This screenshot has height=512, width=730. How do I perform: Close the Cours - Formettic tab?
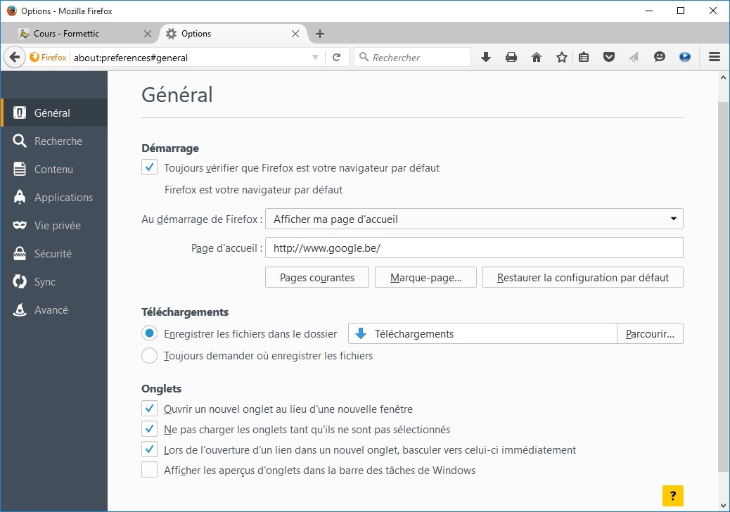point(148,34)
